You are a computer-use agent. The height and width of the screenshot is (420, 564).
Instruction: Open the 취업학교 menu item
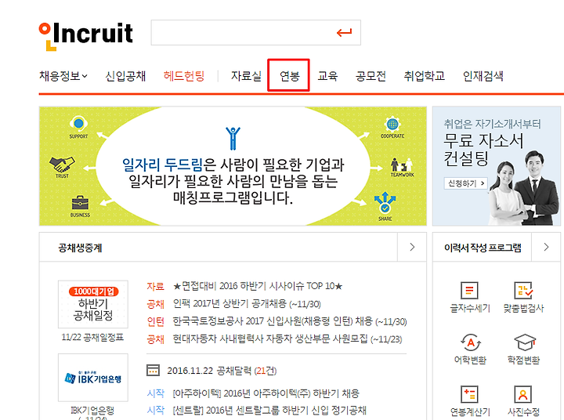click(424, 76)
